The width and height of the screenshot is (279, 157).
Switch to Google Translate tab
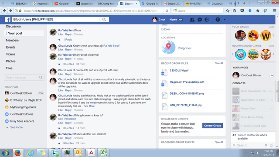[x=150, y=3]
